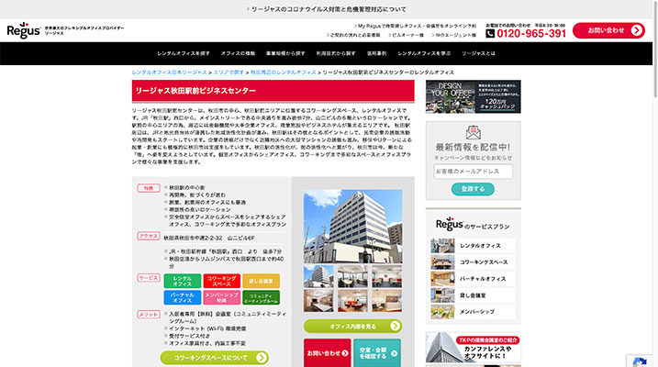658x367 pixels.
Task: Open ご契約の流れと必要書類 link
Action: 353,35
